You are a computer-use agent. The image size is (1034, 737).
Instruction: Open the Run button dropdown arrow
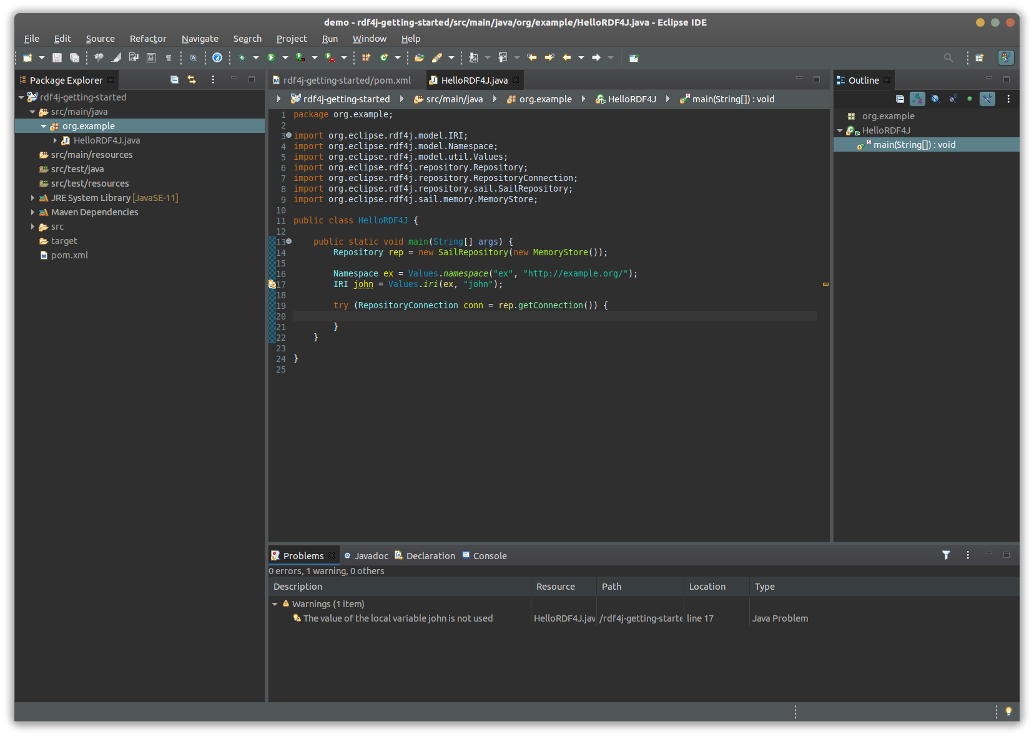(x=285, y=58)
